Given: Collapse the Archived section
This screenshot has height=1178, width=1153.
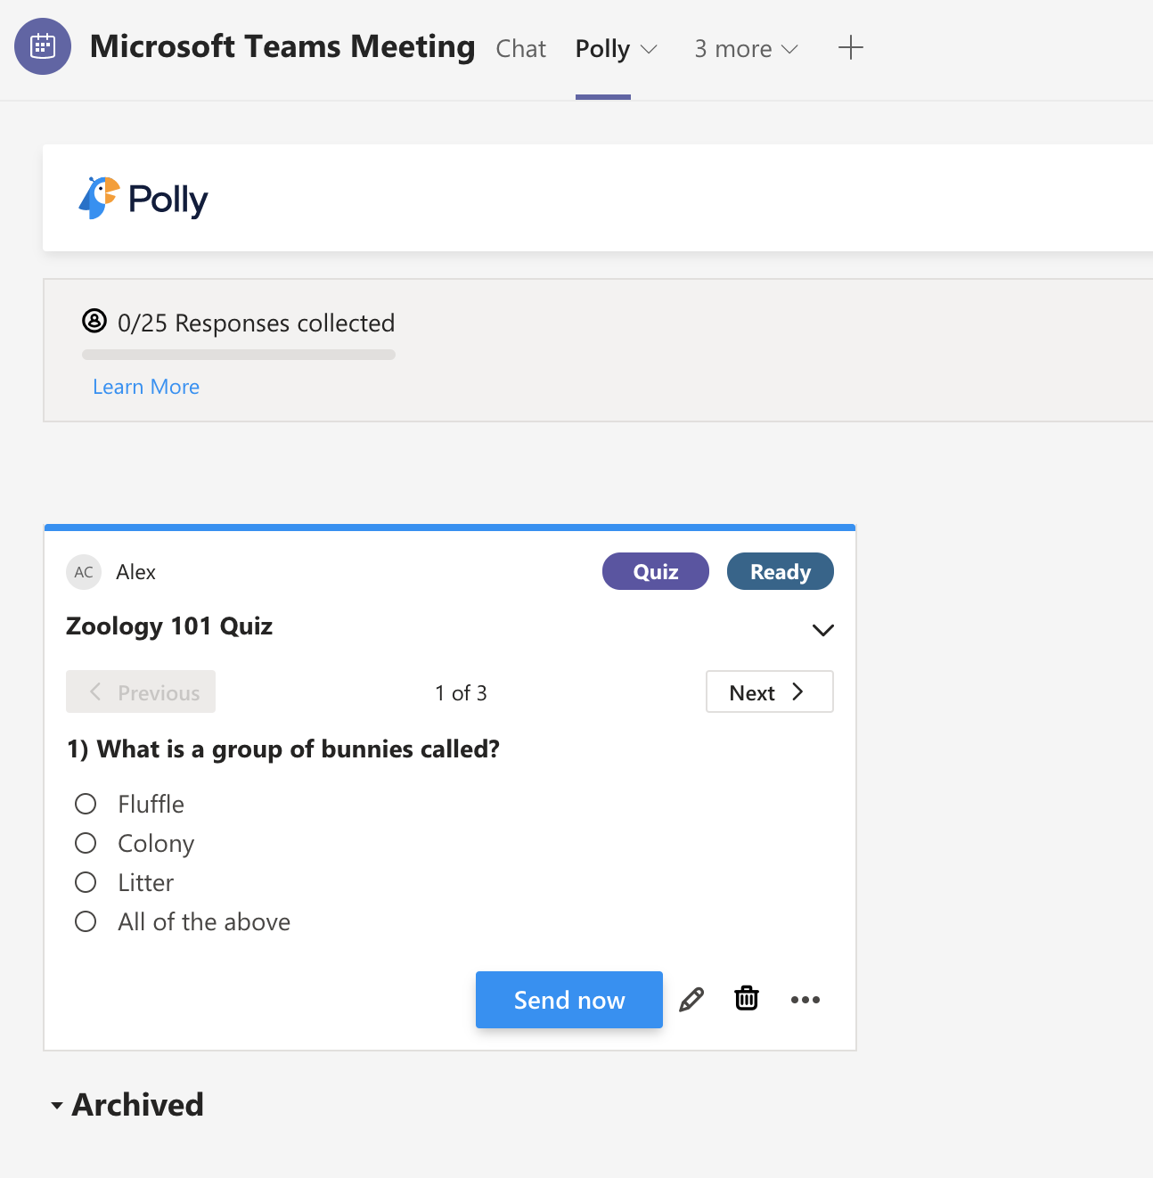Looking at the screenshot, I should tap(56, 1105).
